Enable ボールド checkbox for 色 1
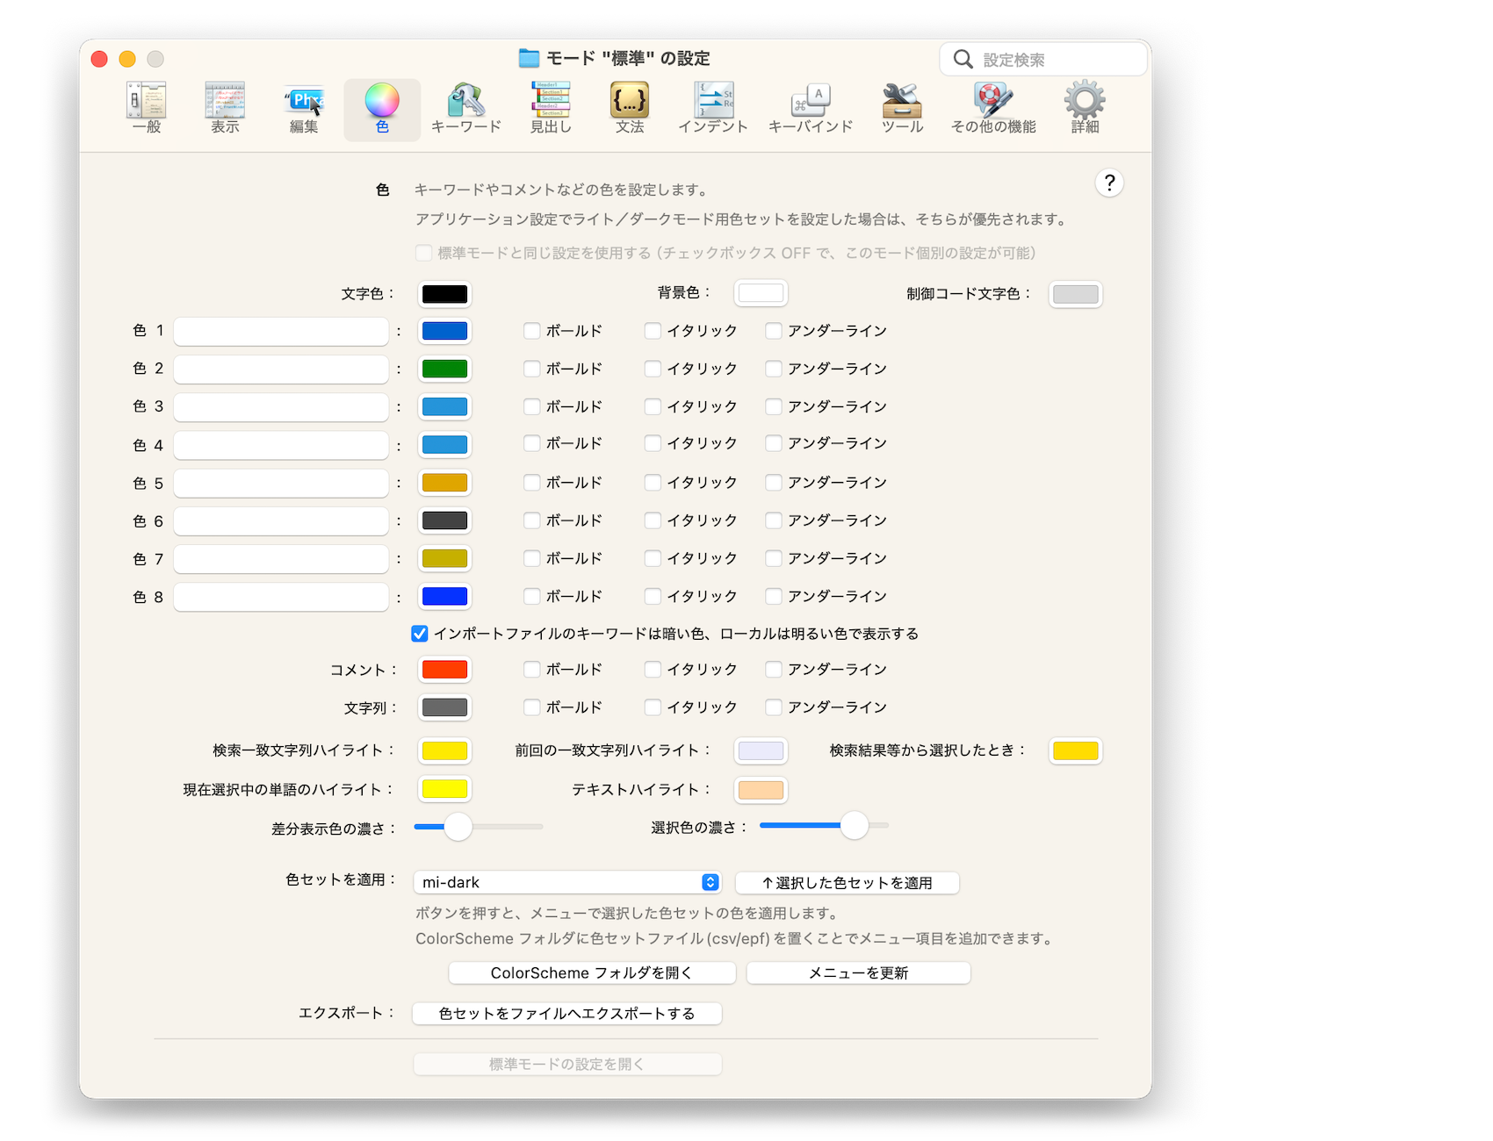The image size is (1493, 1141). [532, 331]
